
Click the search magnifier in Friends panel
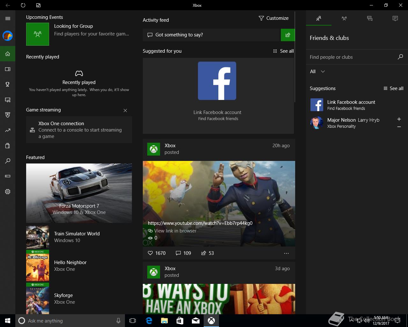[400, 57]
